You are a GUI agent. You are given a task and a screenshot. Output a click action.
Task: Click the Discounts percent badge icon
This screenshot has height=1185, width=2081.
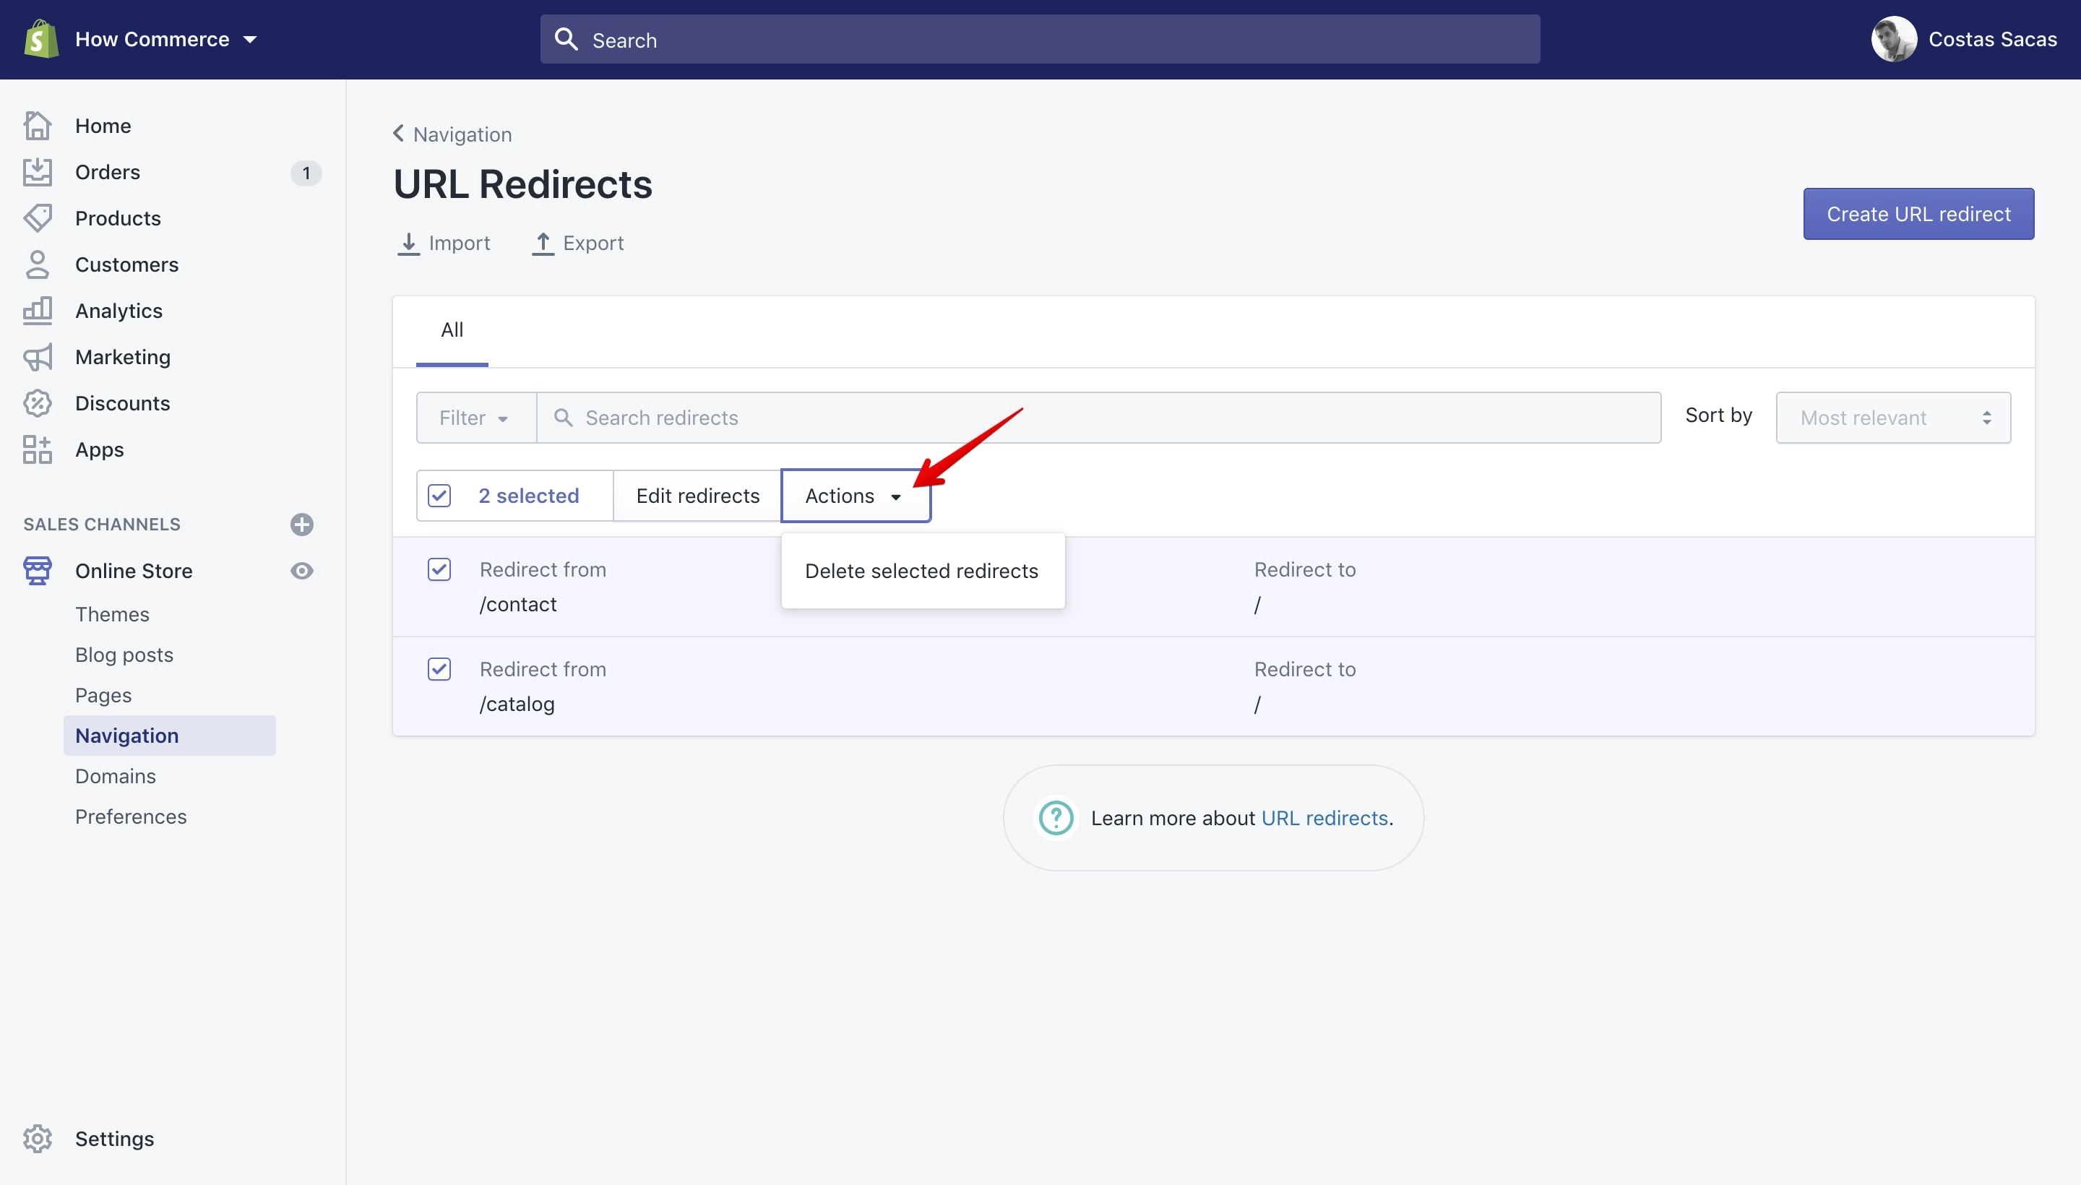[x=38, y=403]
